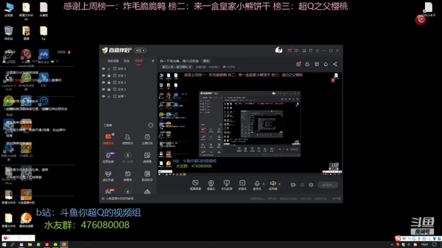Select the 文本 4 source row
This screenshot has height=248, width=442.
(x=128, y=68)
